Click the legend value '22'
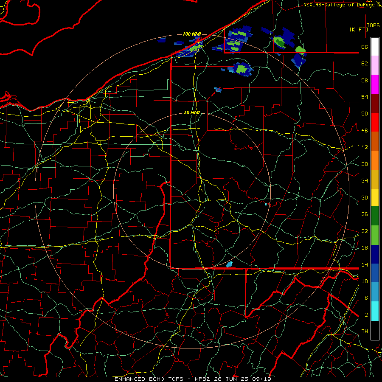Viewport: 382px width, 382px height. [365, 231]
